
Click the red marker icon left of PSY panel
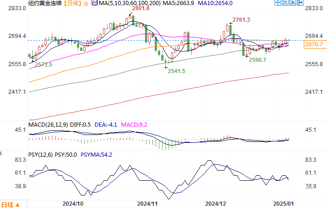pyautogui.click(x=0, y=153)
